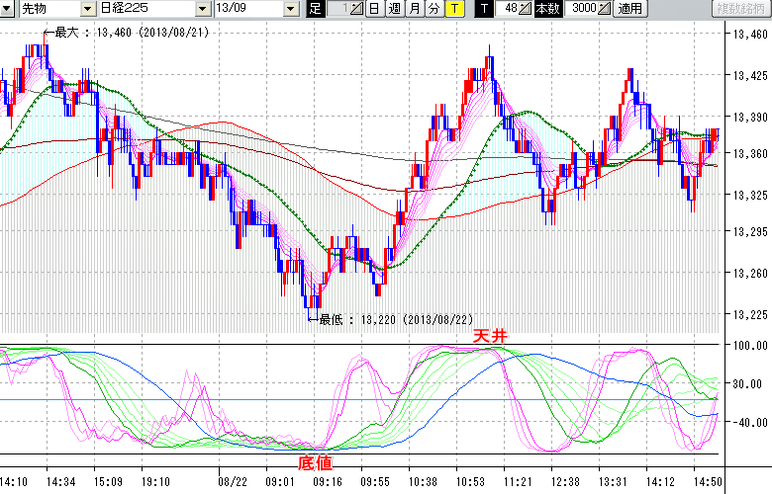This screenshot has height=494, width=772.
Task: Expand the 日経225 symbol dropdown
Action: click(x=203, y=9)
